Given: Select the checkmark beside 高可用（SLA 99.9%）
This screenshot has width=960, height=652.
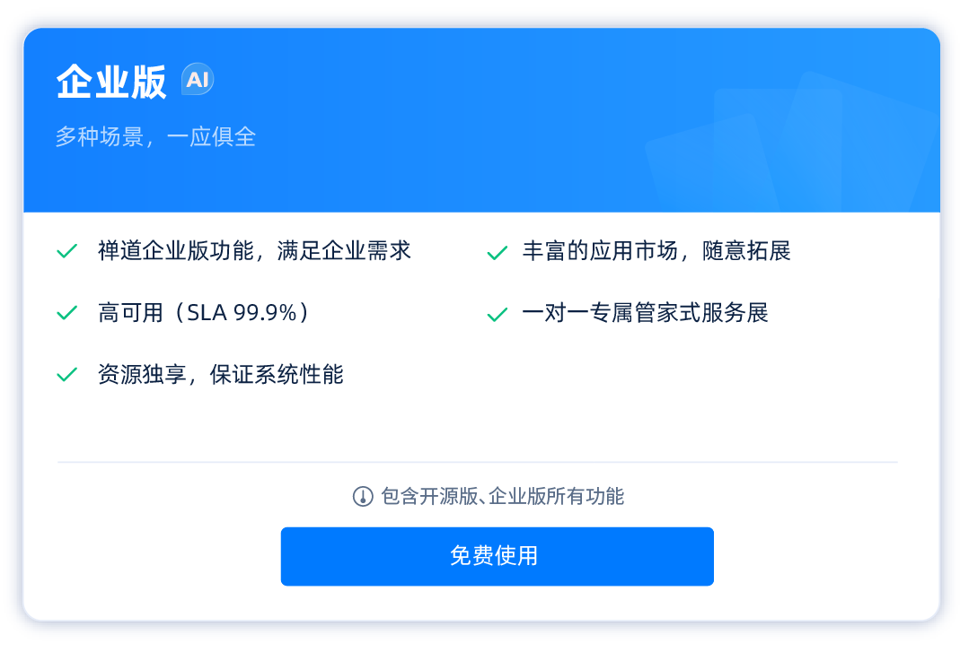Looking at the screenshot, I should (66, 313).
